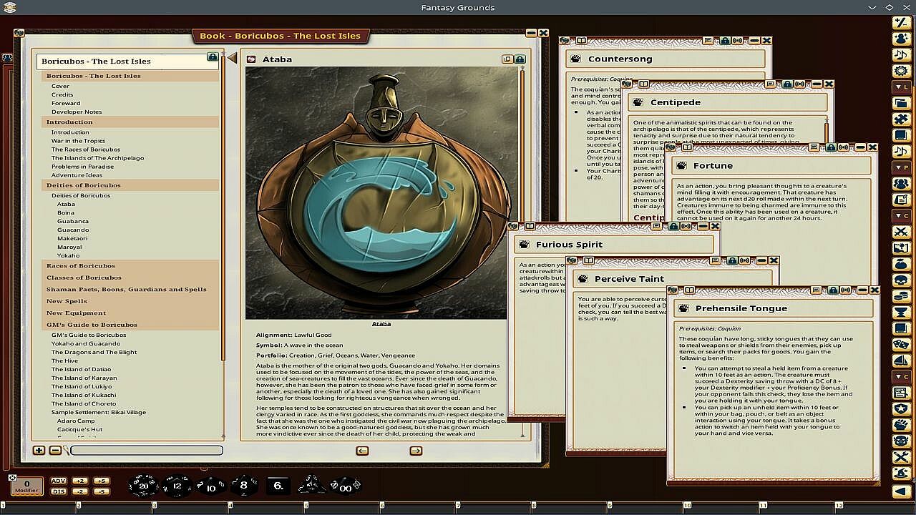
Task: Toggle the ADV advantage button
Action: pyautogui.click(x=59, y=481)
